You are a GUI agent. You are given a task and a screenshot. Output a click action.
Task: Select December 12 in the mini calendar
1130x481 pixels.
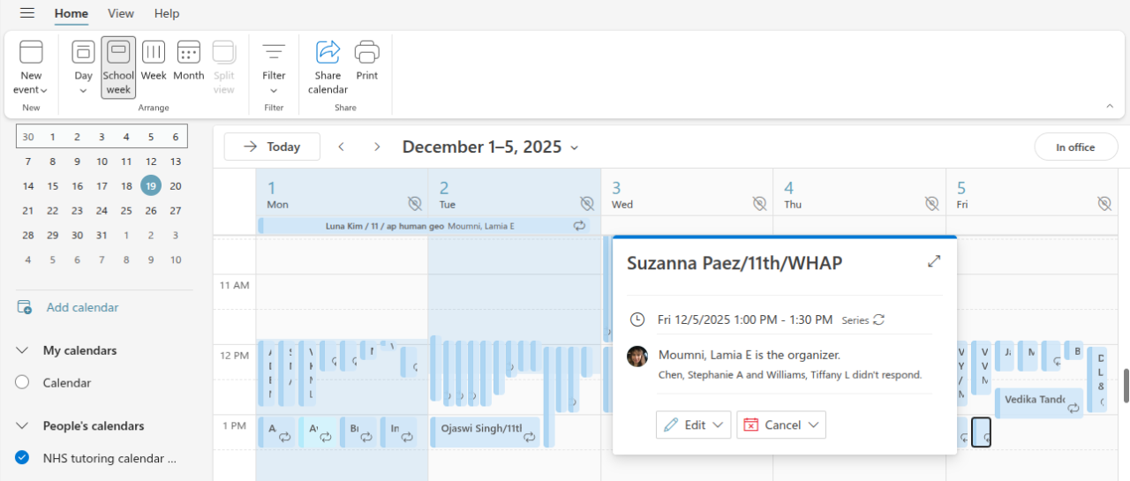point(151,162)
